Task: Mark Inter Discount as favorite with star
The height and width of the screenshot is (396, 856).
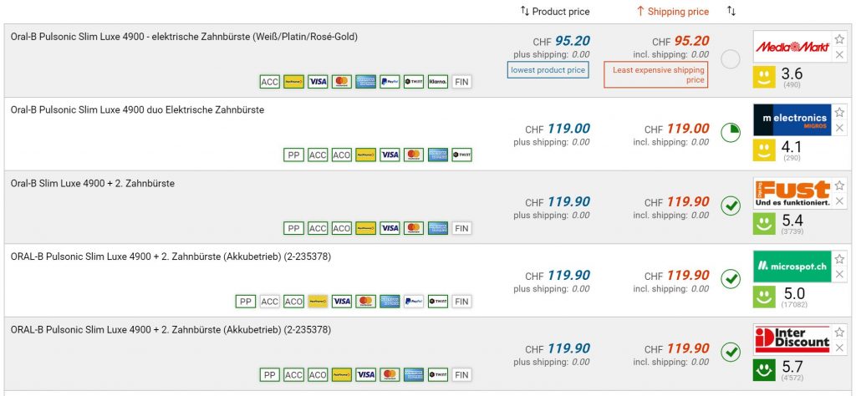Action: [839, 332]
